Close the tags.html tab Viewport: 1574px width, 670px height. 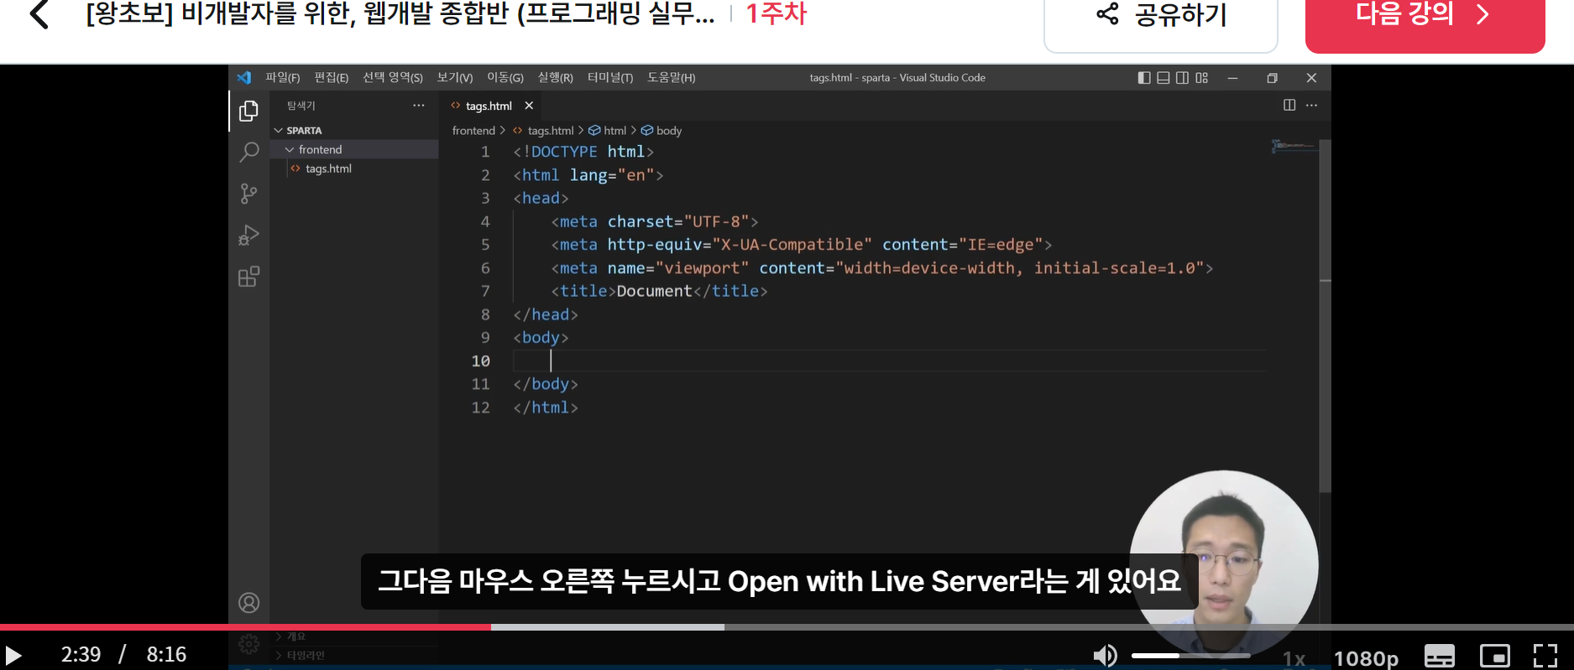click(x=529, y=106)
